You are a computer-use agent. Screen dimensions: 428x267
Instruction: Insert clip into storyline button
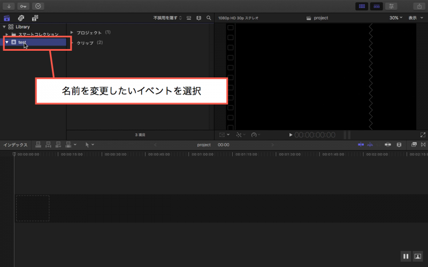pyautogui.click(x=48, y=145)
